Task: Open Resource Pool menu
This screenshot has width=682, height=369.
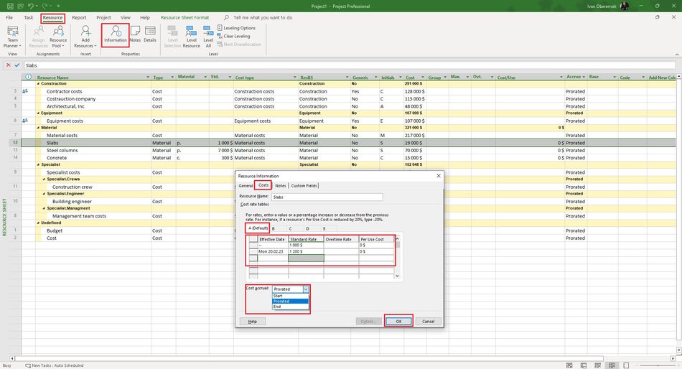Action: tap(58, 37)
